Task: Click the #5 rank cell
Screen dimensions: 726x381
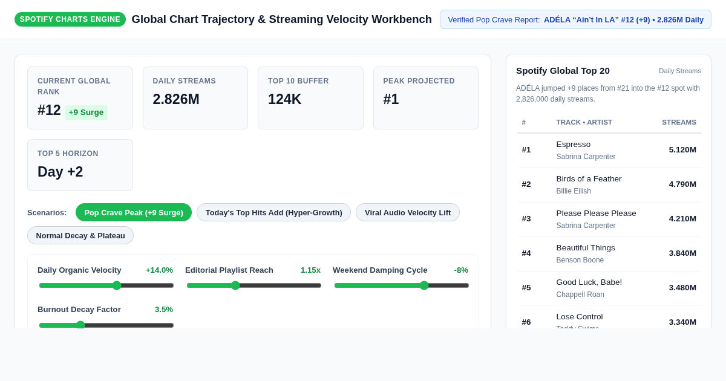Action: (x=526, y=288)
